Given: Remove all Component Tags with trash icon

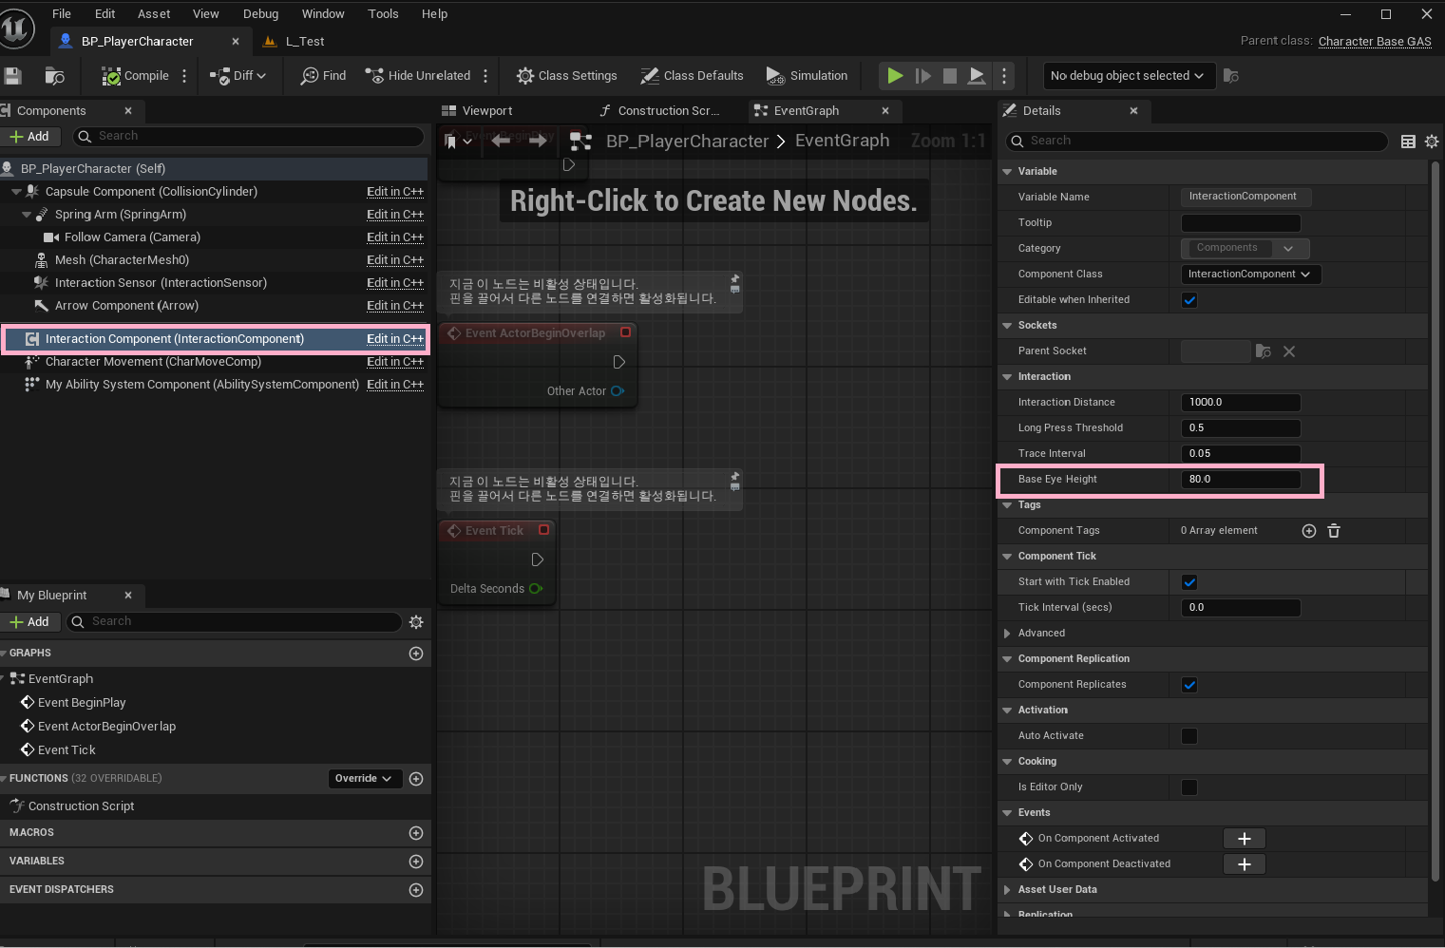Looking at the screenshot, I should click(1334, 531).
